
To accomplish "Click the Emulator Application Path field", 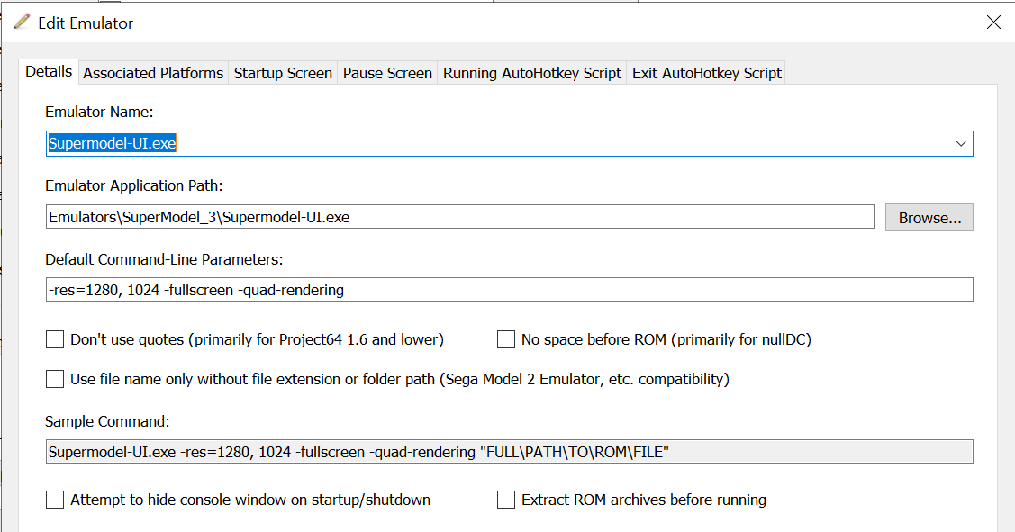I will (459, 217).
